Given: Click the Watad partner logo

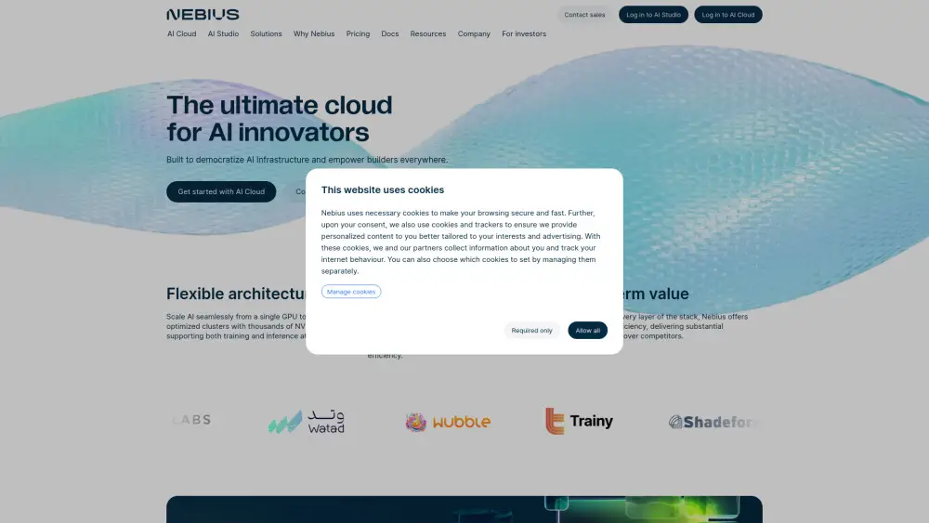Looking at the screenshot, I should pos(307,422).
